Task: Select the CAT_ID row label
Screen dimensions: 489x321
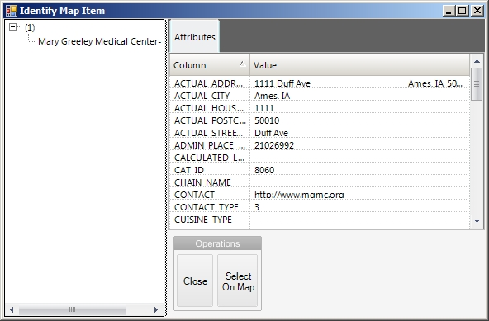Action: click(188, 170)
